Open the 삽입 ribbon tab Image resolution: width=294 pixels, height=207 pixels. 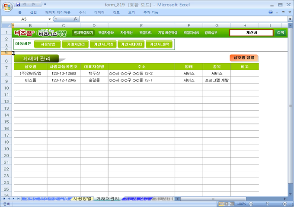click(x=33, y=12)
